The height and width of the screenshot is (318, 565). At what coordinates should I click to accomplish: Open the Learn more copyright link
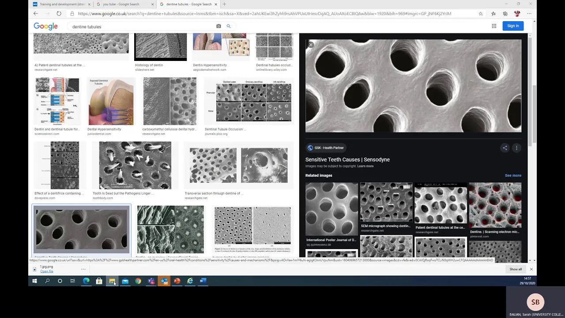[365, 166]
